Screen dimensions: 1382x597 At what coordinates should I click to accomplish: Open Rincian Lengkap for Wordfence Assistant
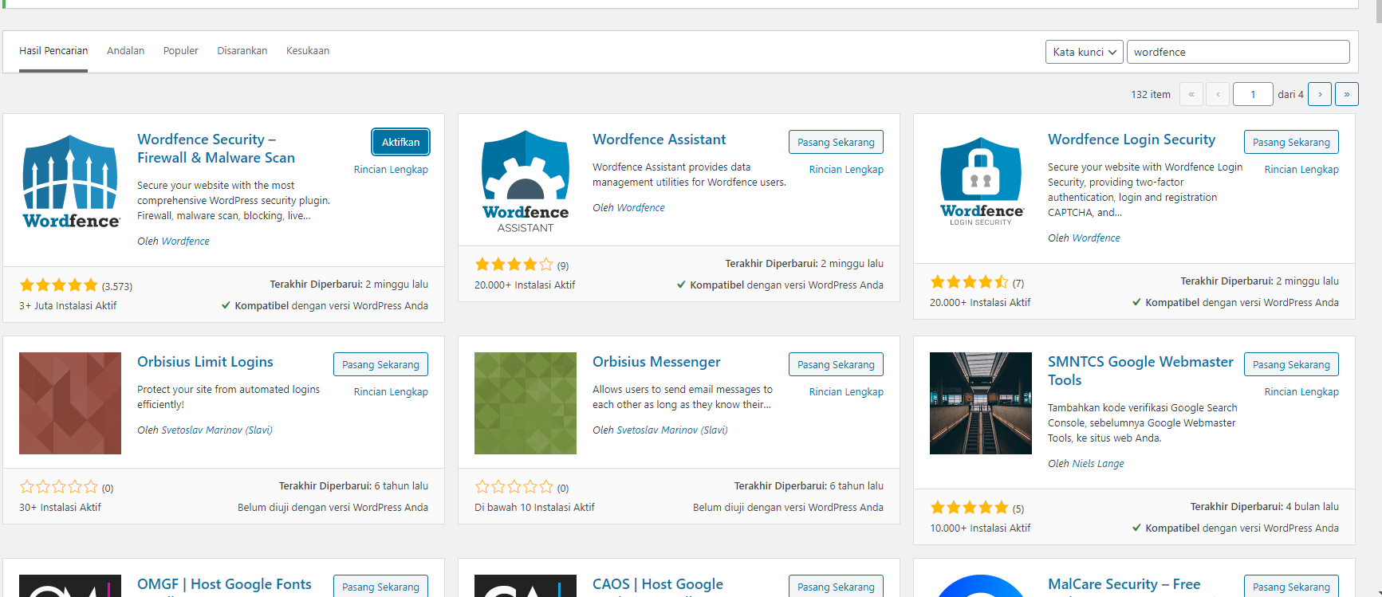pos(846,170)
